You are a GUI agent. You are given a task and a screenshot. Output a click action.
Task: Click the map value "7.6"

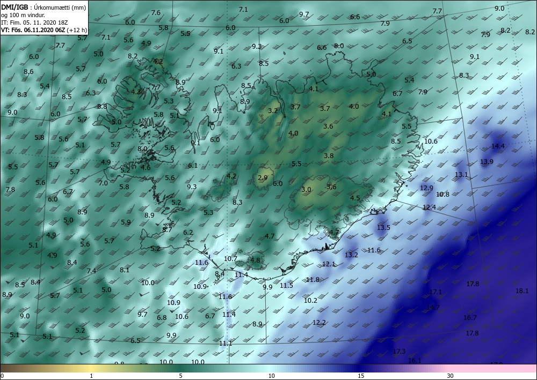click(156, 13)
